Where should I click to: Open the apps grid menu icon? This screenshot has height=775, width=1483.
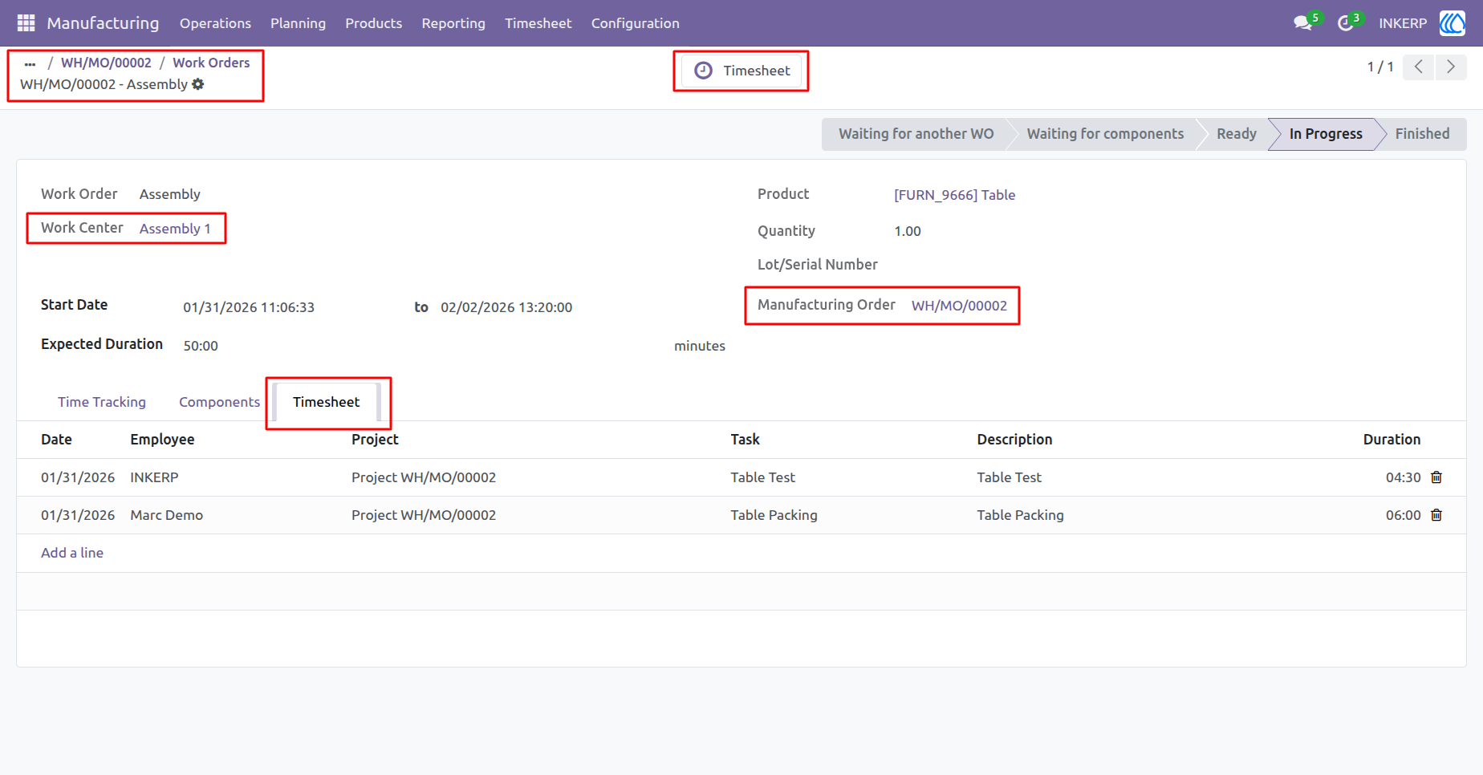click(26, 23)
